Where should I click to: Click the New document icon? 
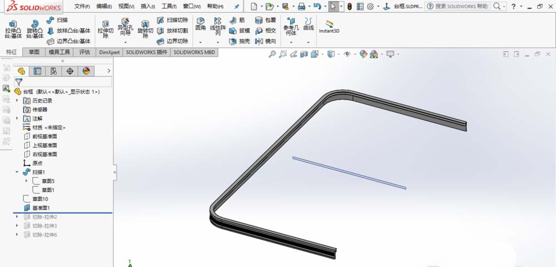(254, 6)
